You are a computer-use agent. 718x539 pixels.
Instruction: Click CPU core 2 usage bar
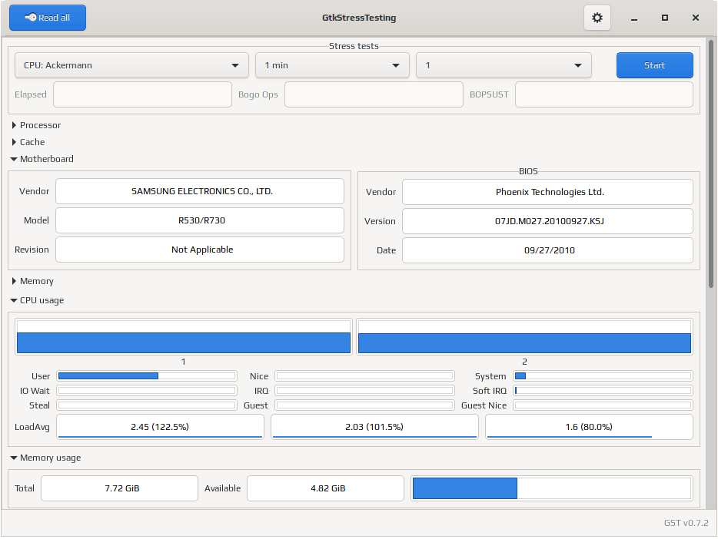[524, 337]
